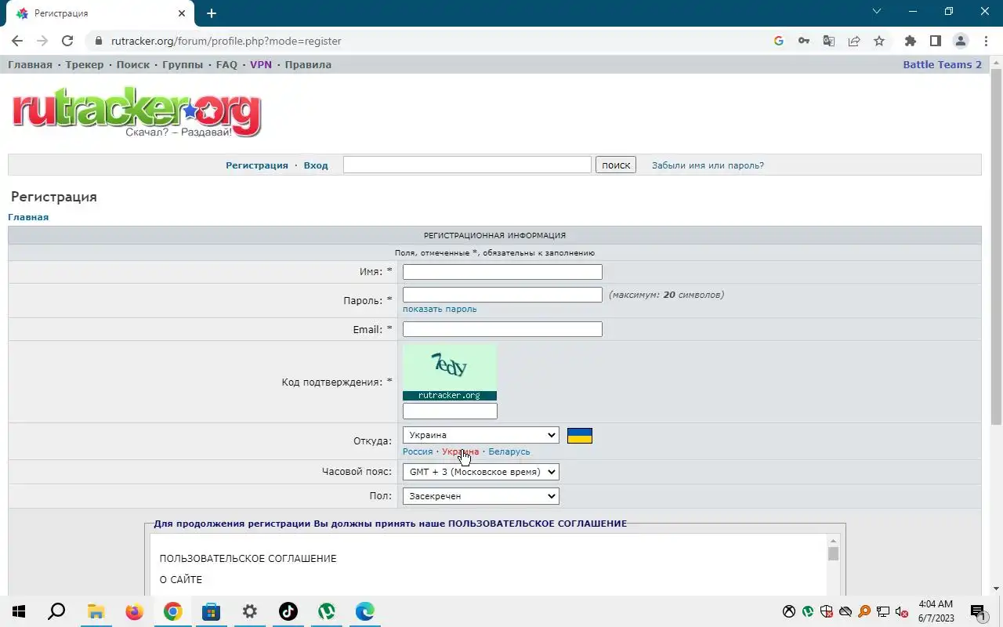Open Группы in the top menu
The height and width of the screenshot is (627, 1003).
coord(183,64)
